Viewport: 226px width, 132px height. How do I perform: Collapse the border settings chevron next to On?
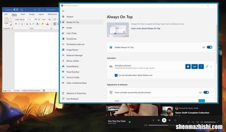tap(211, 92)
